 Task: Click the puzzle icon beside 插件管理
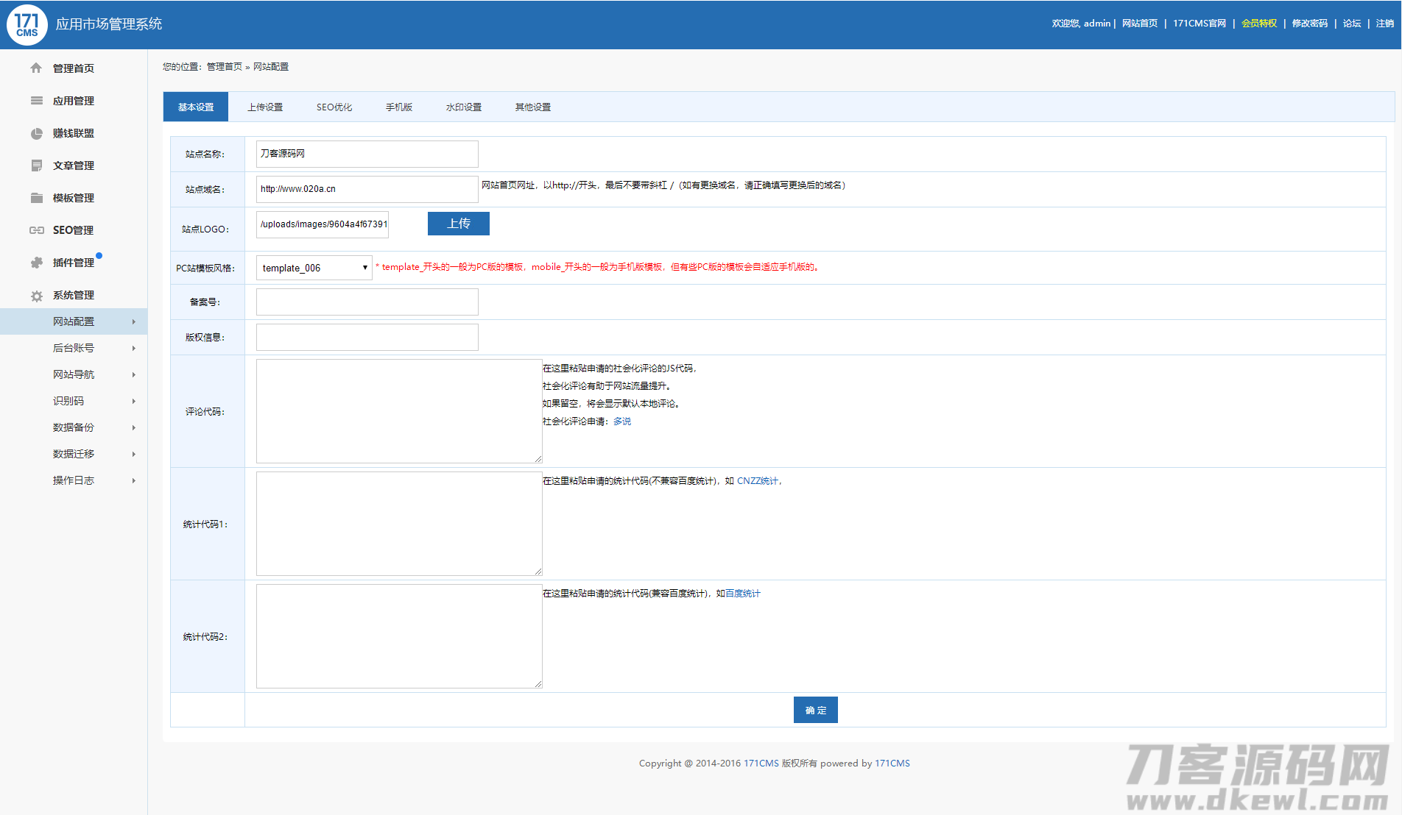click(x=36, y=263)
